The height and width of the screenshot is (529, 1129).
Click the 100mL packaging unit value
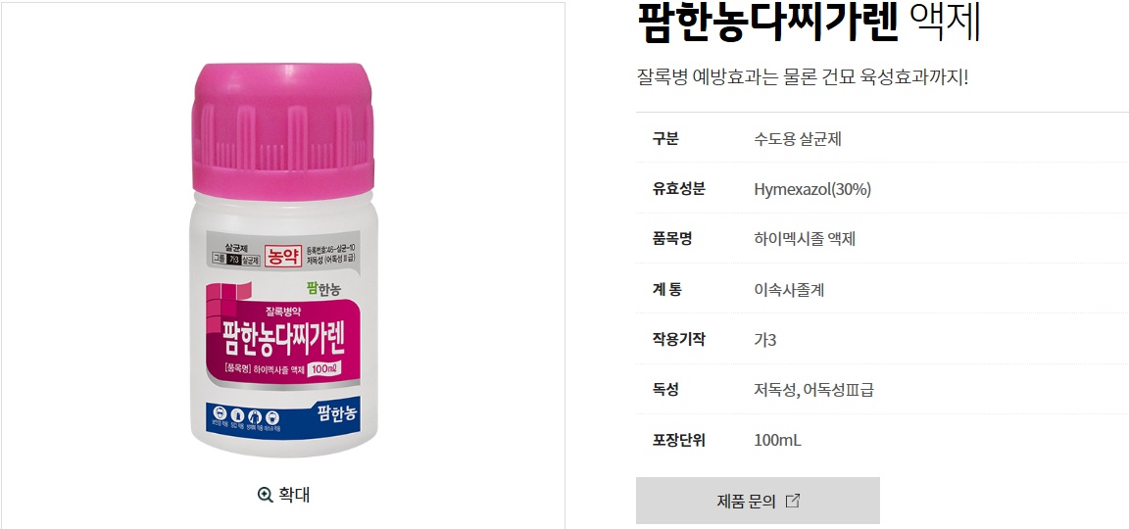click(x=777, y=441)
